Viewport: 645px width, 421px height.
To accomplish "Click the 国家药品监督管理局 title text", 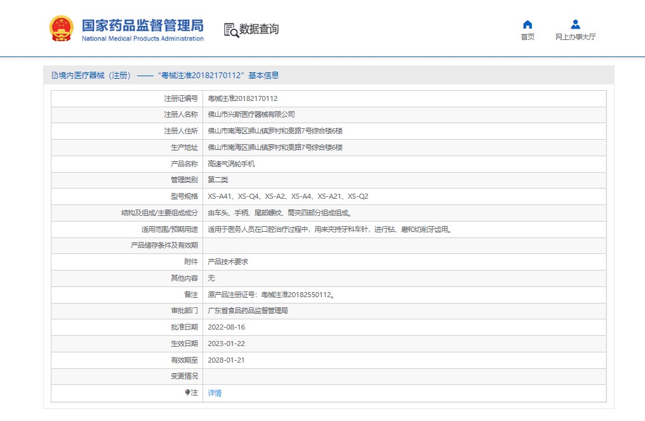I will [x=143, y=25].
